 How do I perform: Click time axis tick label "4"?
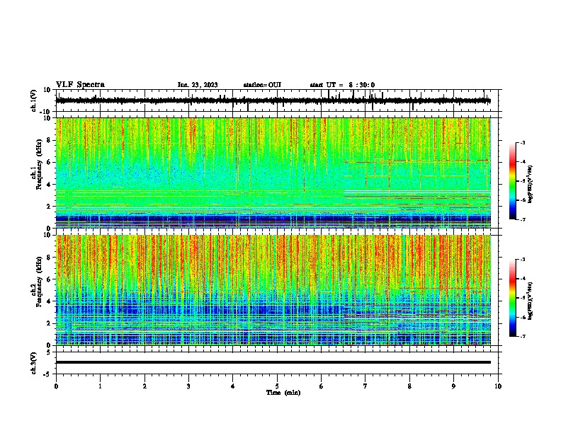pyautogui.click(x=233, y=386)
